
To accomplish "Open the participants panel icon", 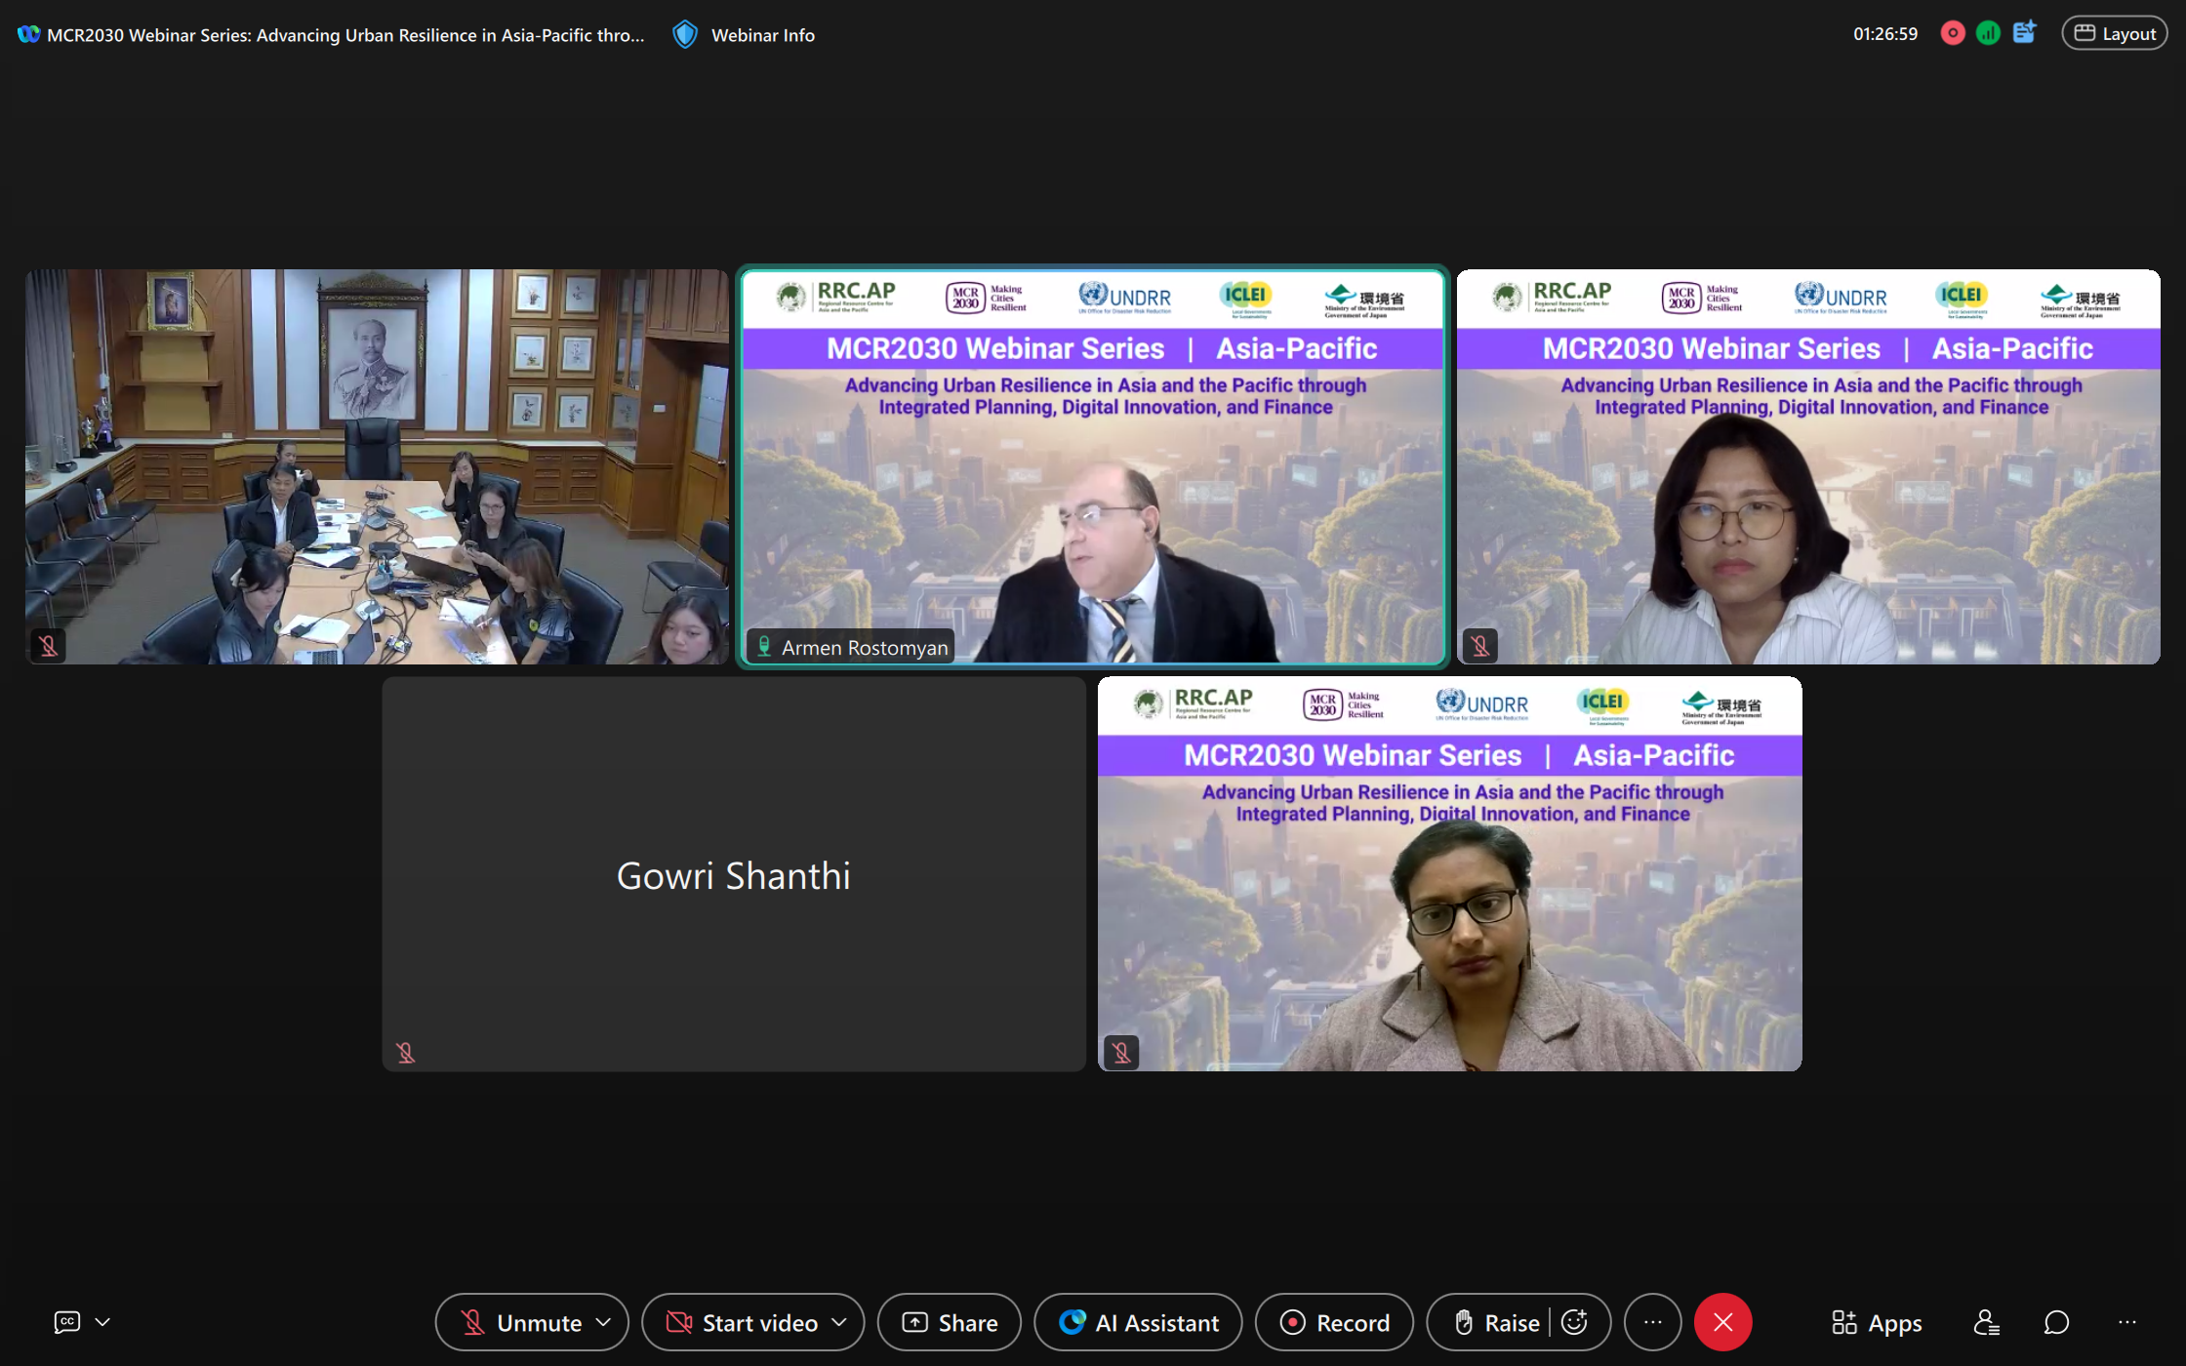I will click(1986, 1322).
